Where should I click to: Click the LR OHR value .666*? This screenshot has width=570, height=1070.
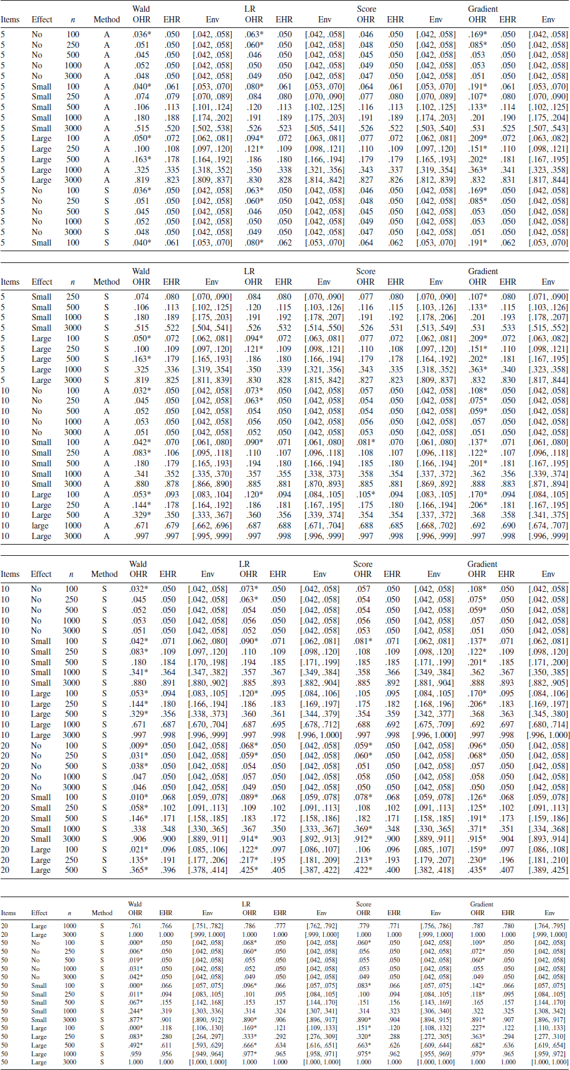tap(249, 1045)
